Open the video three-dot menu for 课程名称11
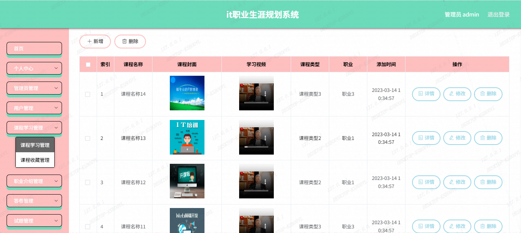Screen dimensions: 521x233 point(265,226)
